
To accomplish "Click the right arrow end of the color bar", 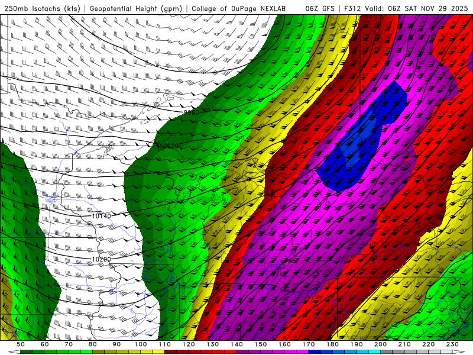I will pos(459,352).
